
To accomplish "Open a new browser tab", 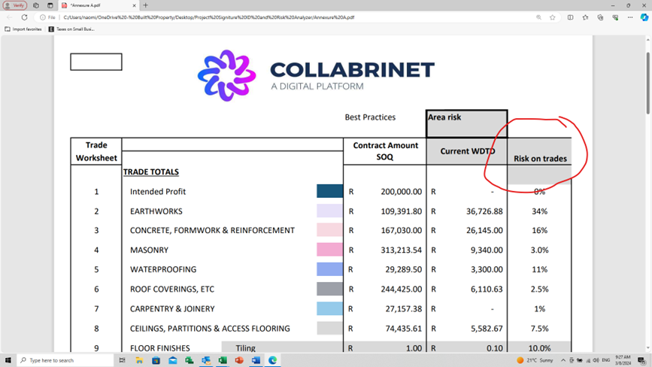I will pyautogui.click(x=145, y=5).
